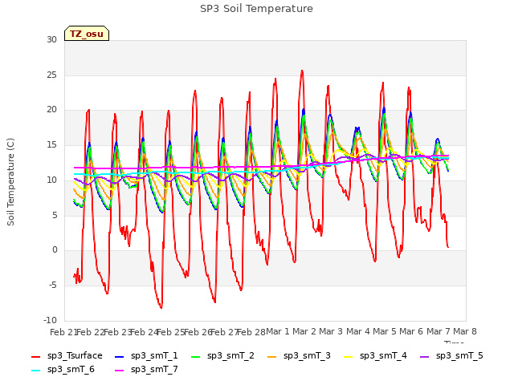
Task: Select the sp3_Tsurface legend label
Action: (75, 356)
